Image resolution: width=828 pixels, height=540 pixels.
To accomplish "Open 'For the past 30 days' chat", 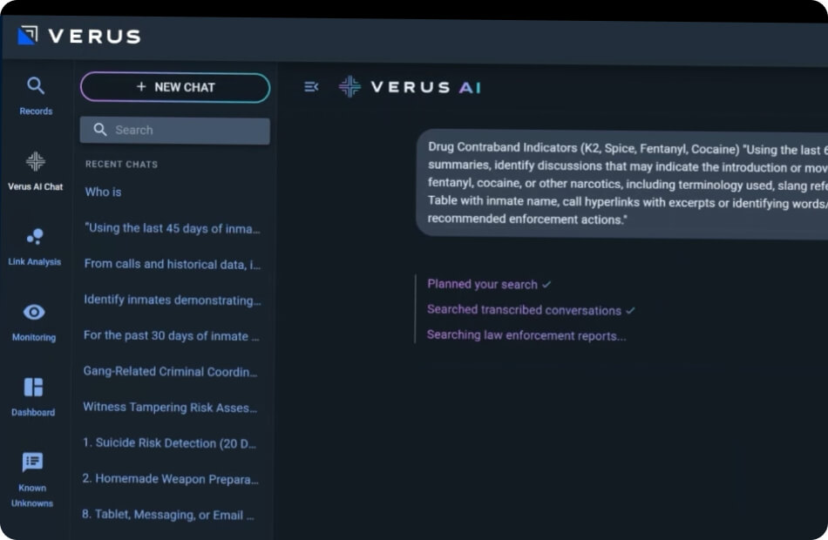I will pyautogui.click(x=172, y=335).
